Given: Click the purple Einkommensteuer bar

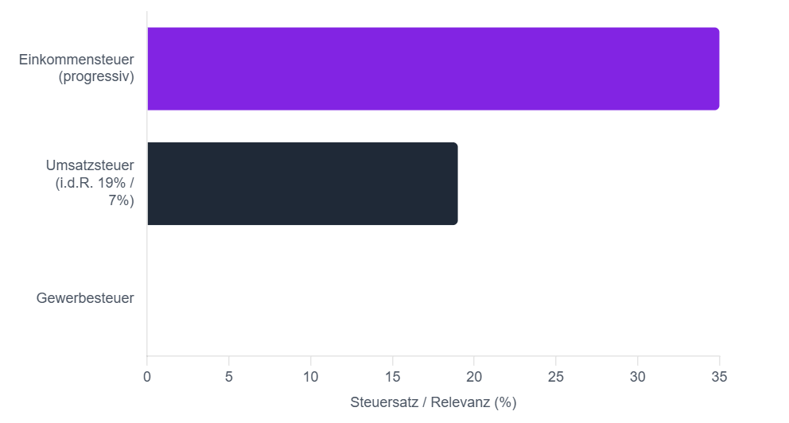Looking at the screenshot, I should [433, 69].
